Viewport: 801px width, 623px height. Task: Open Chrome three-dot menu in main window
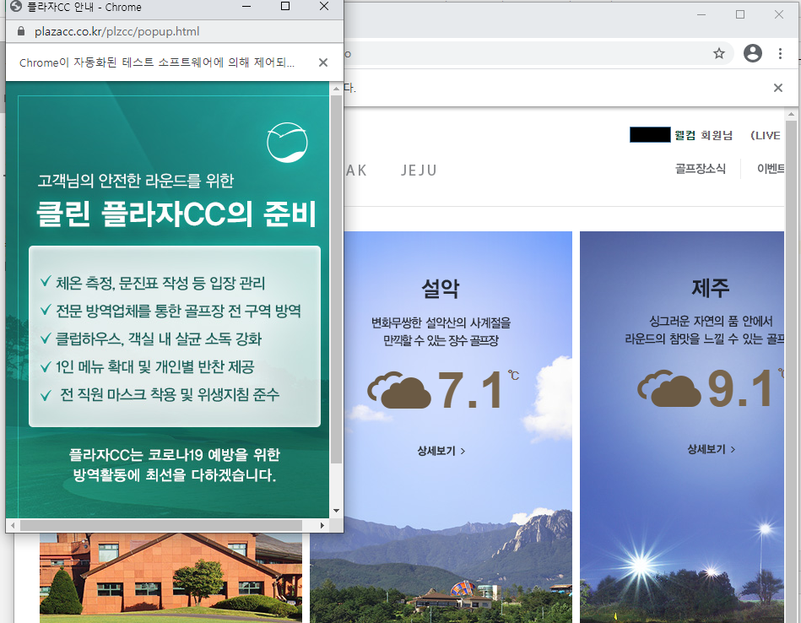click(780, 53)
